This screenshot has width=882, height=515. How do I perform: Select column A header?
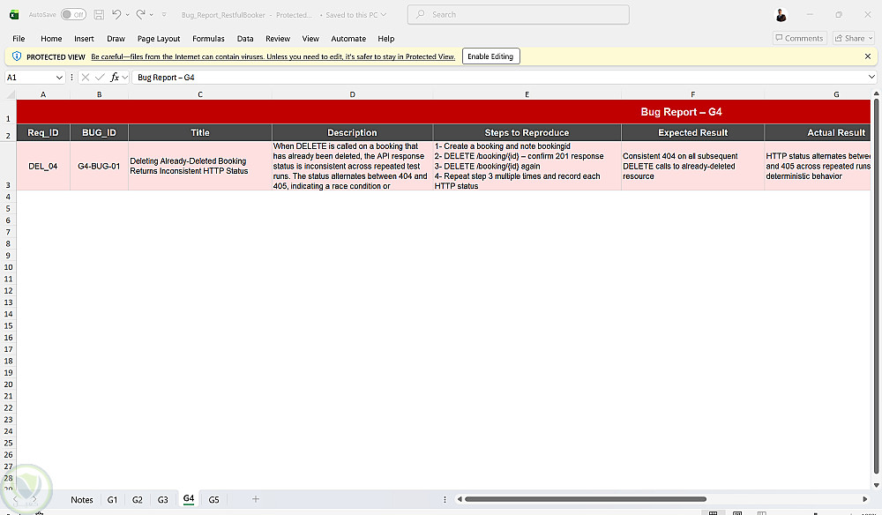[43, 94]
